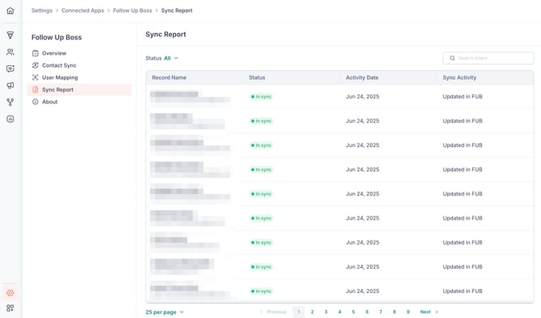The height and width of the screenshot is (318, 541).
Task: Open the contacts people icon
Action: (x=10, y=52)
